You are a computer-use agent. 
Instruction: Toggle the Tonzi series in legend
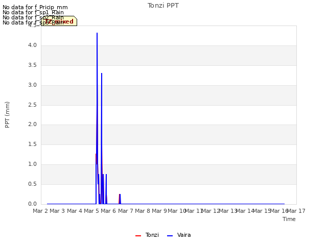[x=147, y=235]
